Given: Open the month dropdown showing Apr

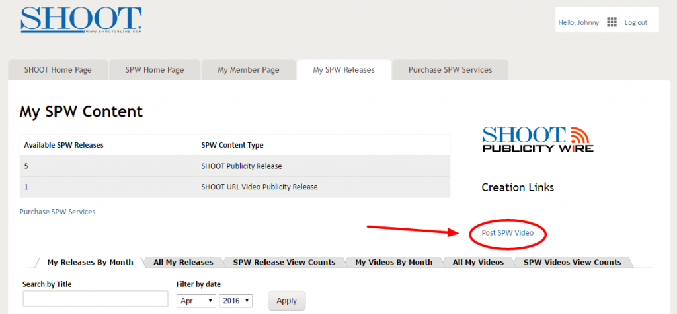Looking at the screenshot, I should [196, 301].
